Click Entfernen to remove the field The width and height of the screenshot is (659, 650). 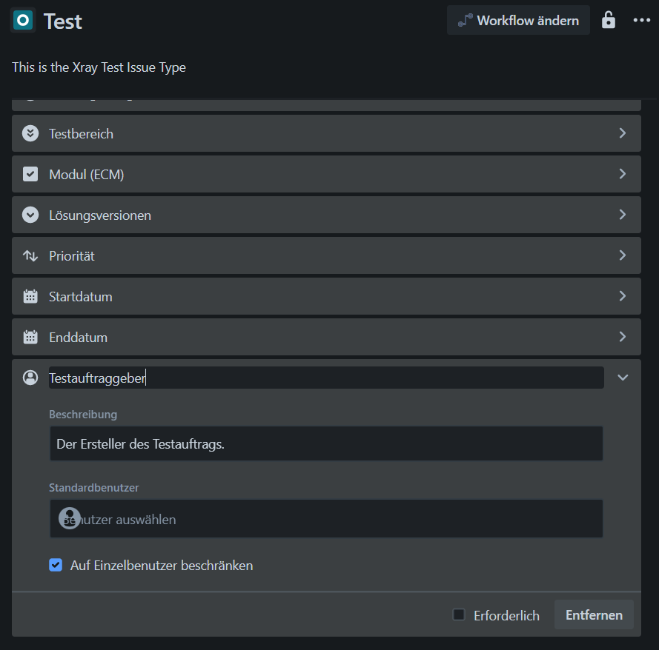[593, 614]
